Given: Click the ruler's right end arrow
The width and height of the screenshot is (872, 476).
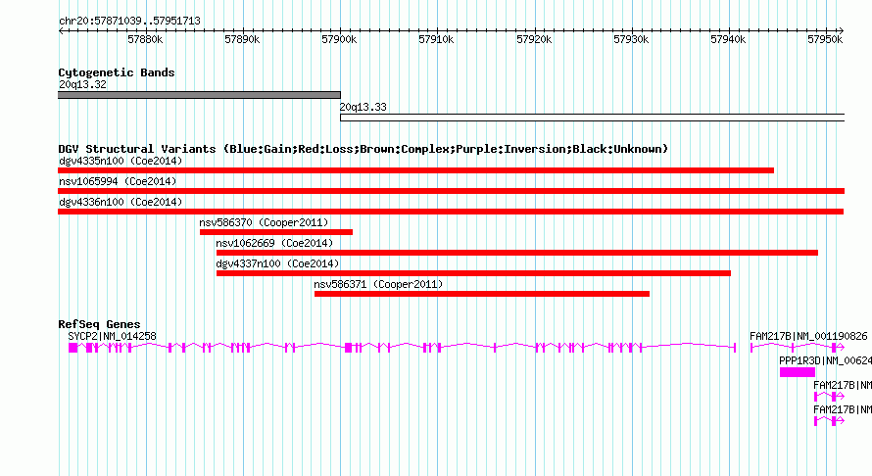Looking at the screenshot, I should [841, 31].
